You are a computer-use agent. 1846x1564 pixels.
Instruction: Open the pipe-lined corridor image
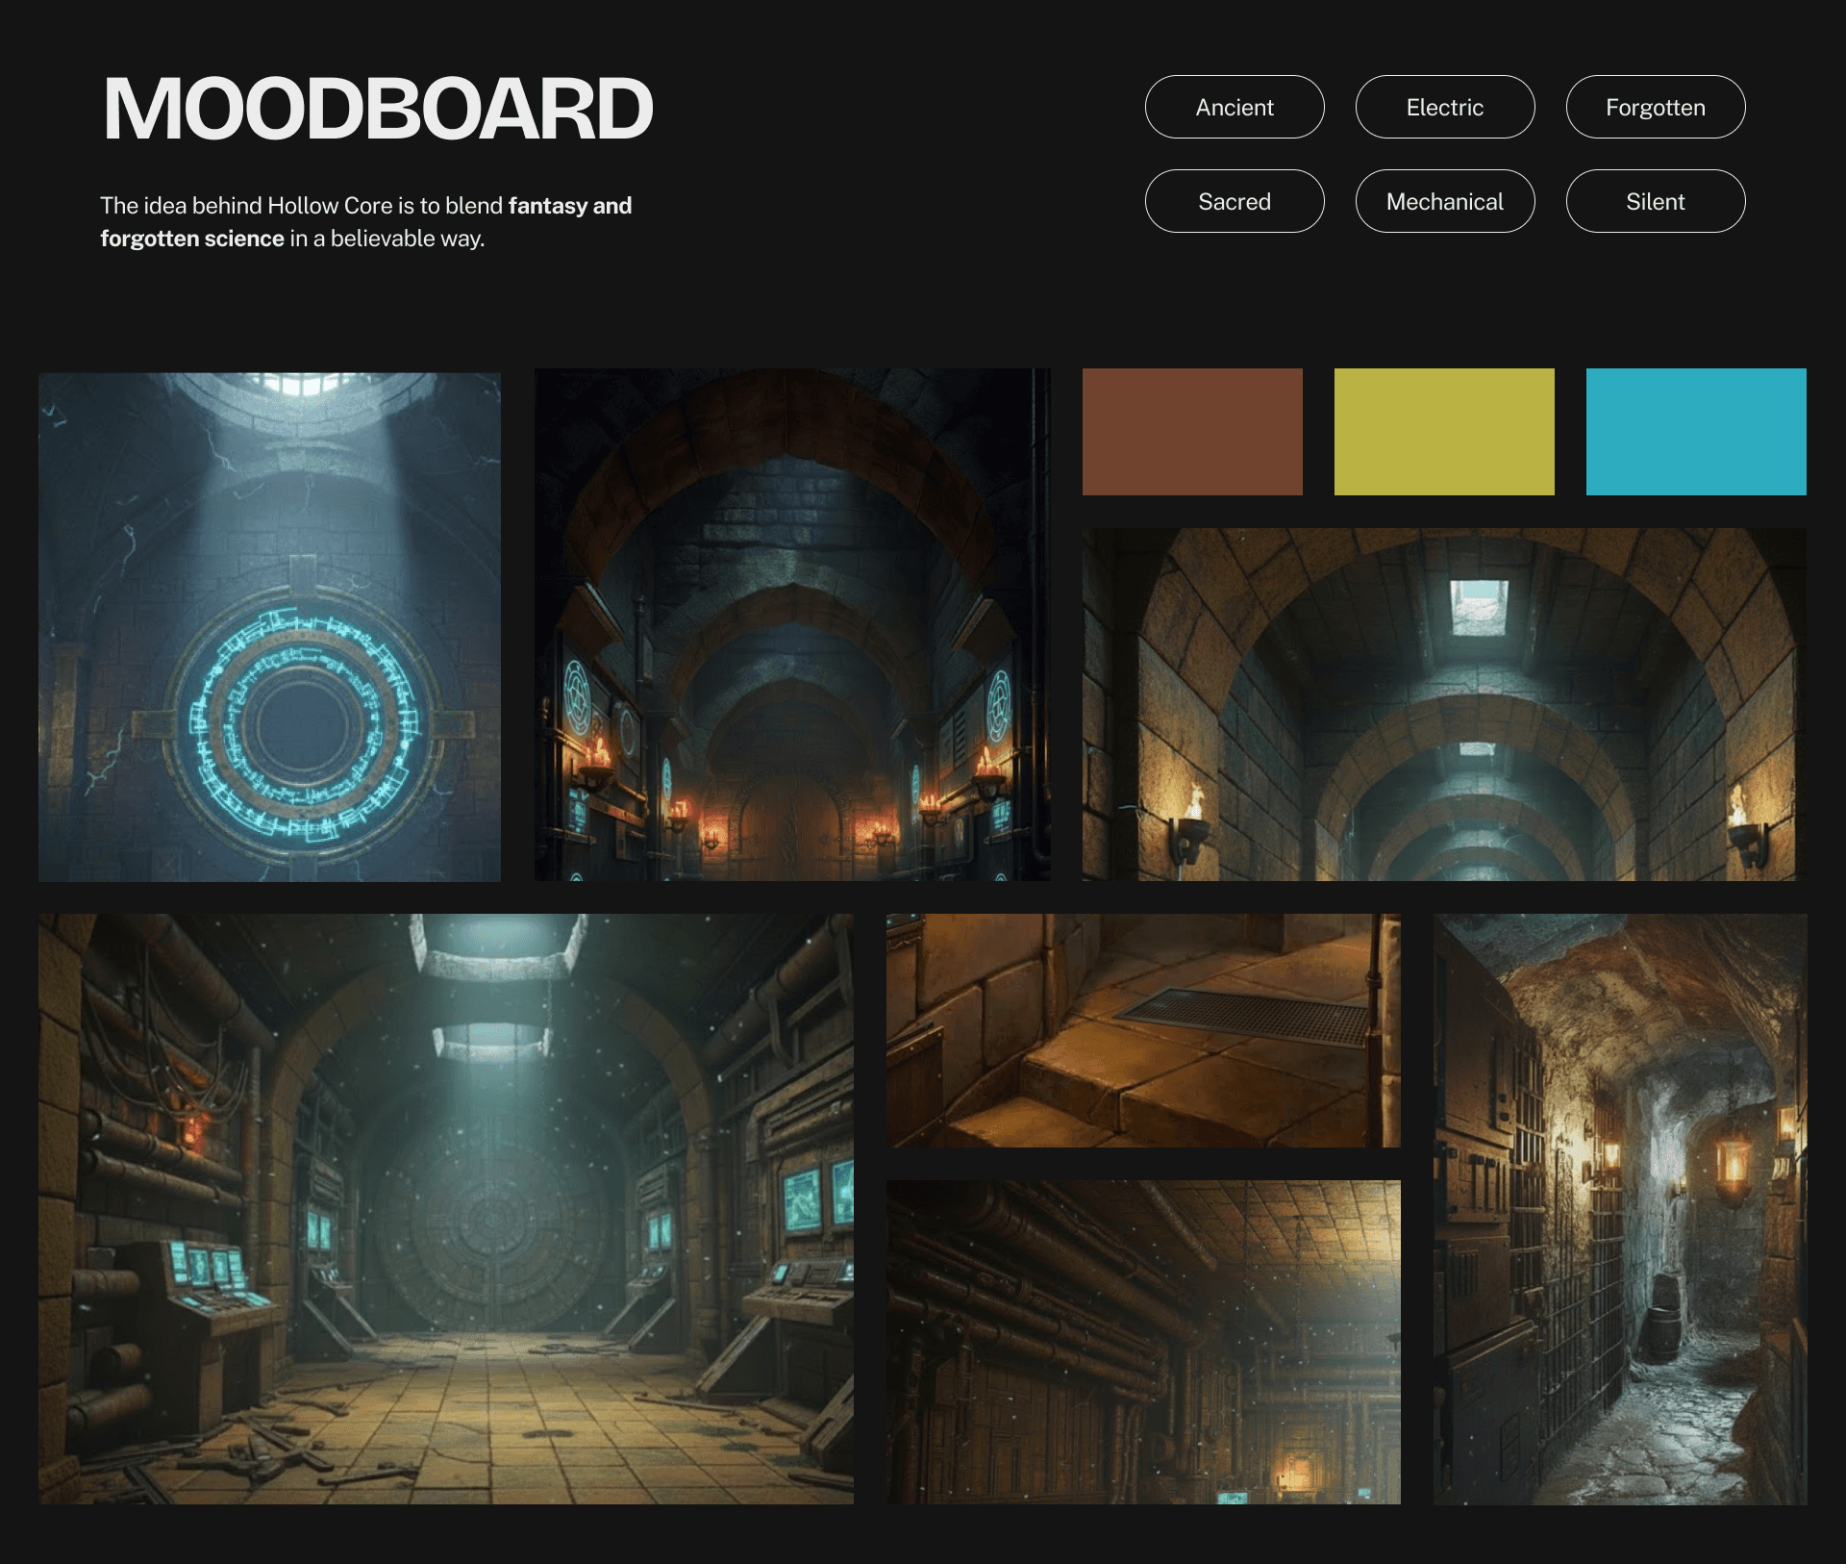[x=1142, y=1342]
